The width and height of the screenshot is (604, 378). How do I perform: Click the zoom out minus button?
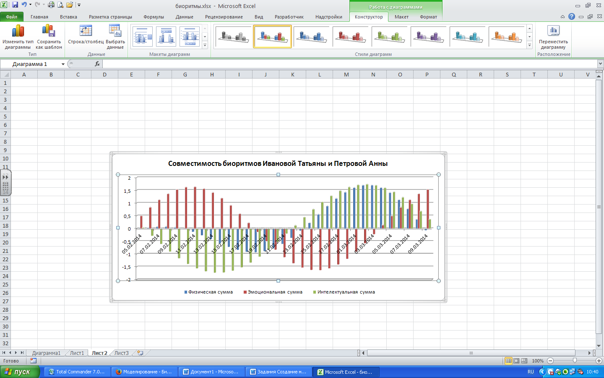coord(550,361)
